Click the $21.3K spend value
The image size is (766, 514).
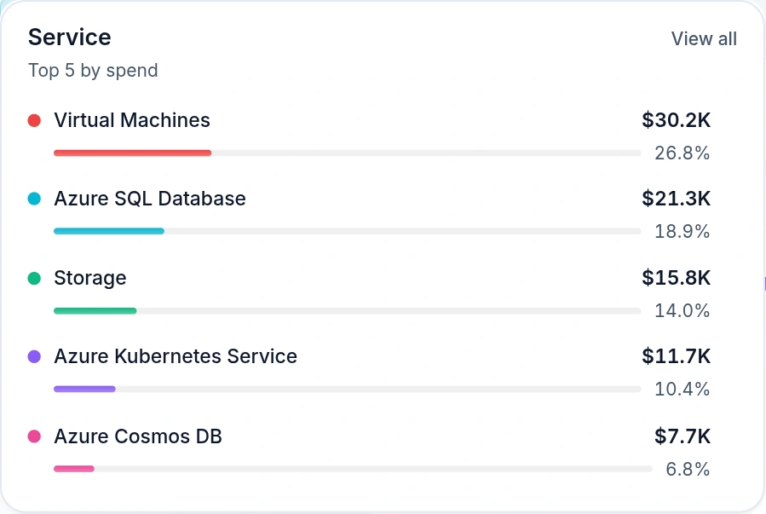(x=677, y=199)
